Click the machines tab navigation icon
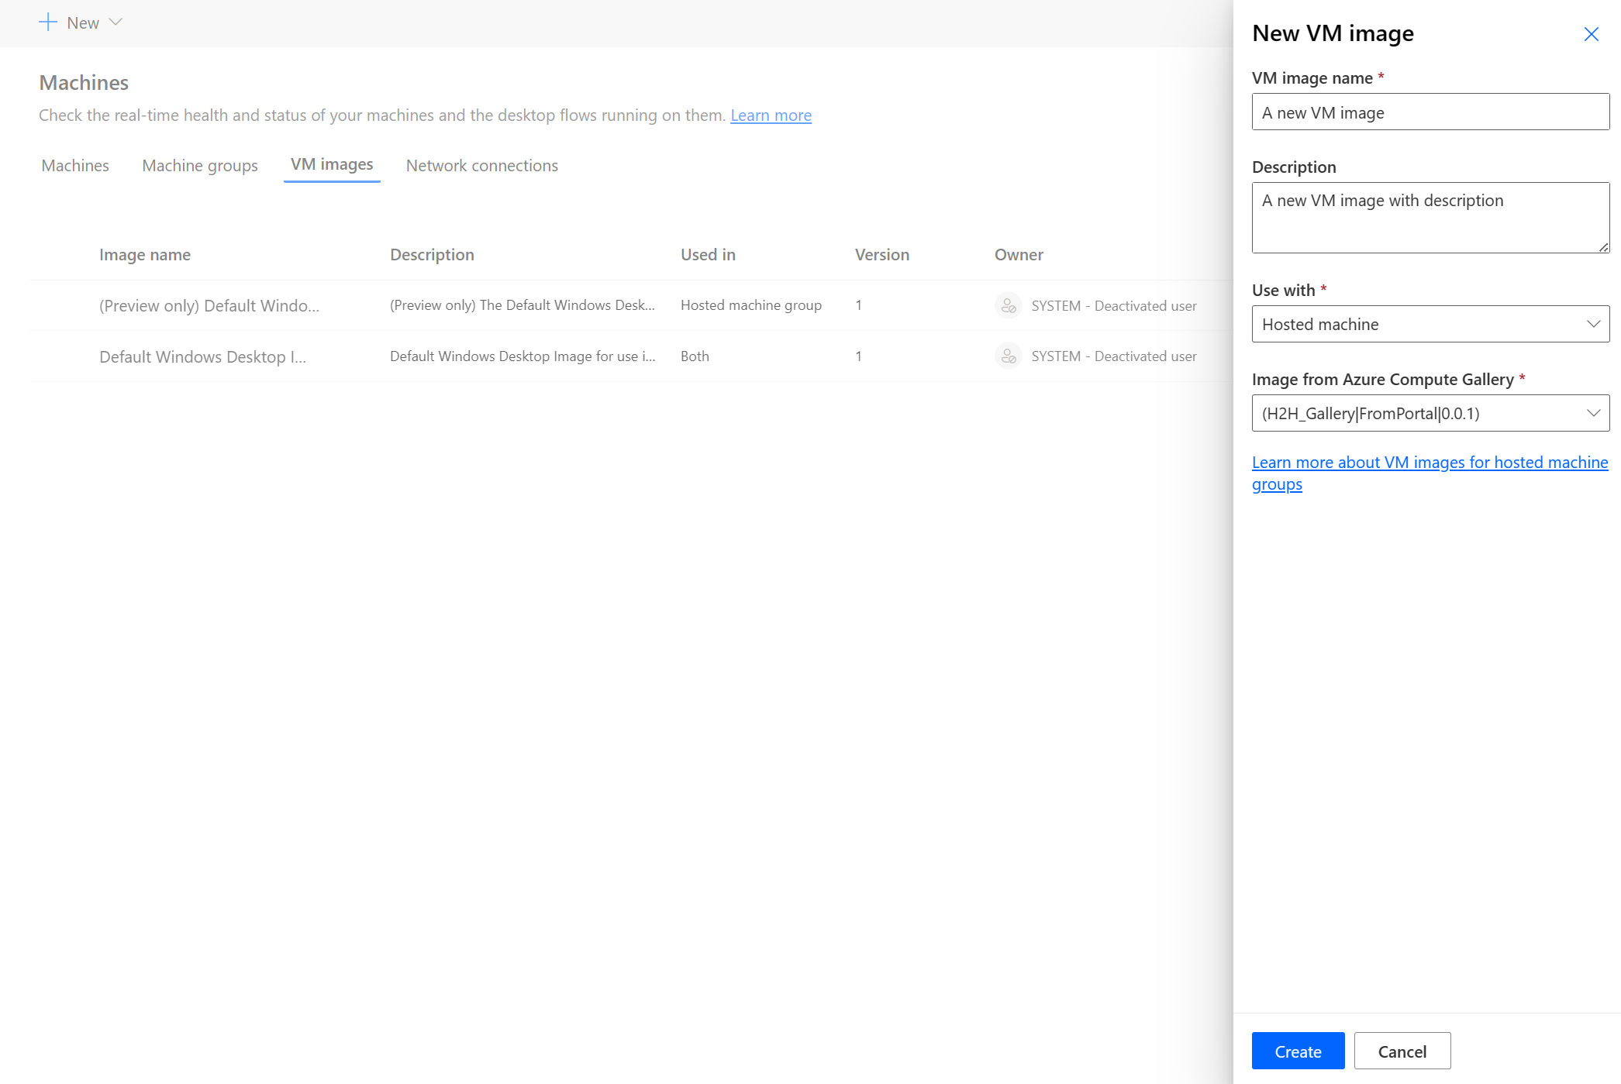The image size is (1621, 1084). [x=75, y=164]
